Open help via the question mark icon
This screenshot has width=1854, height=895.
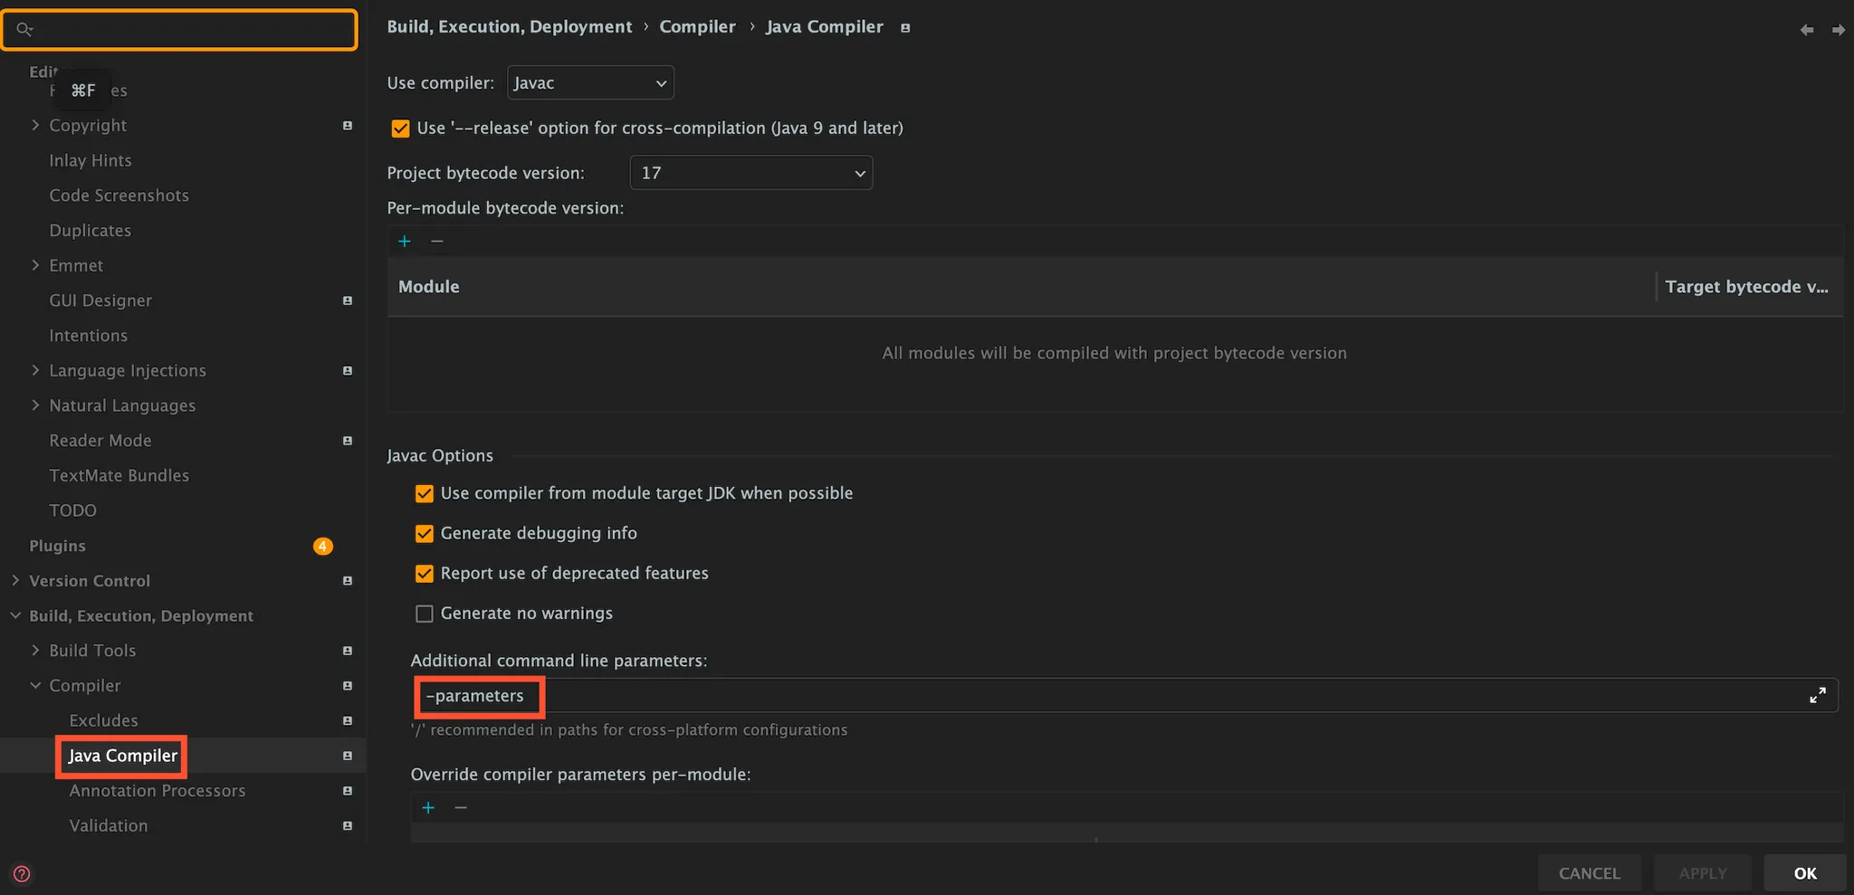[x=22, y=873]
